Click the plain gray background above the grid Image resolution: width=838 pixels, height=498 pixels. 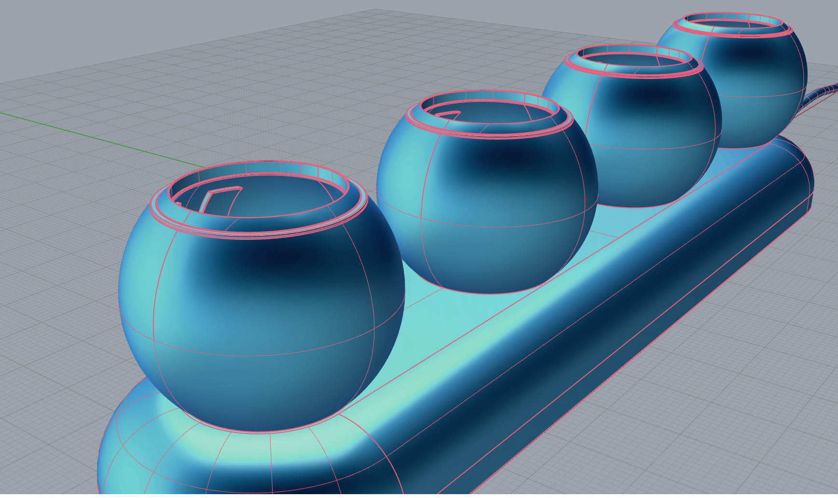coord(145,24)
